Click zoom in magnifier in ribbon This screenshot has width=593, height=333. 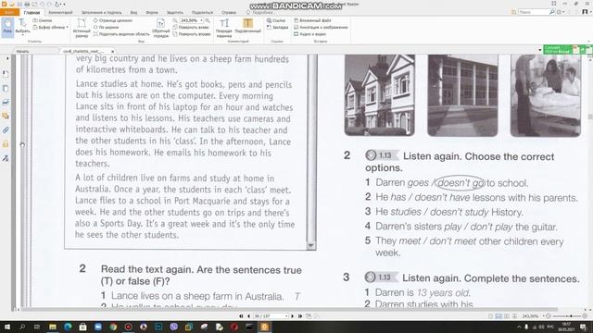[208, 20]
